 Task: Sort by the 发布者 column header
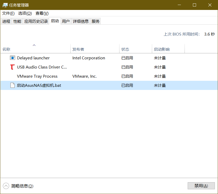click(78, 49)
